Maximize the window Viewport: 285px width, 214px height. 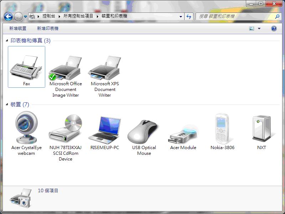[x=261, y=4]
